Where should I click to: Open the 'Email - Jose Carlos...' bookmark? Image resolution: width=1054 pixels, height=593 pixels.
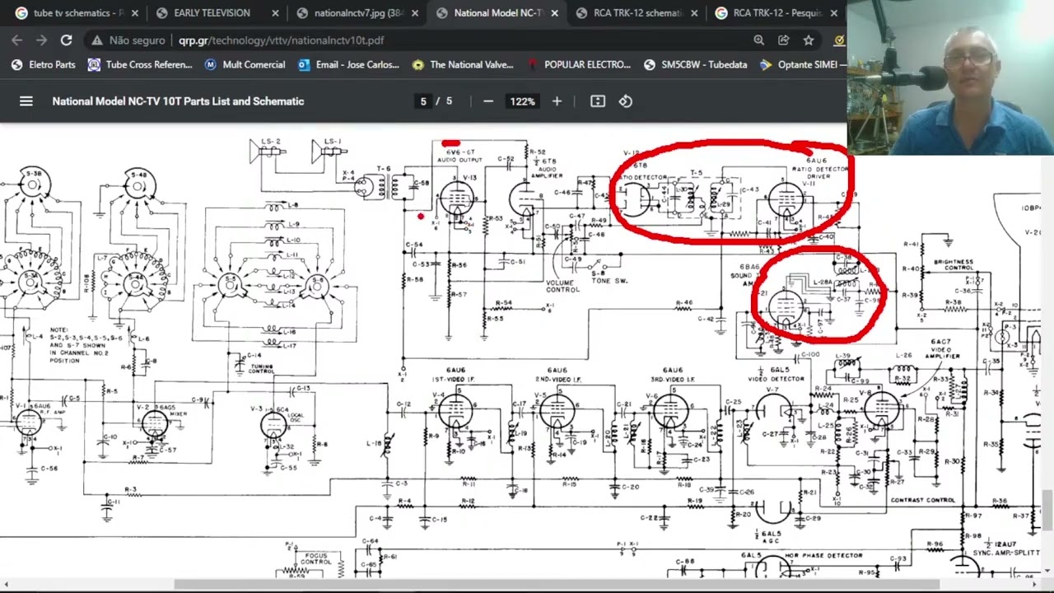tap(348, 64)
